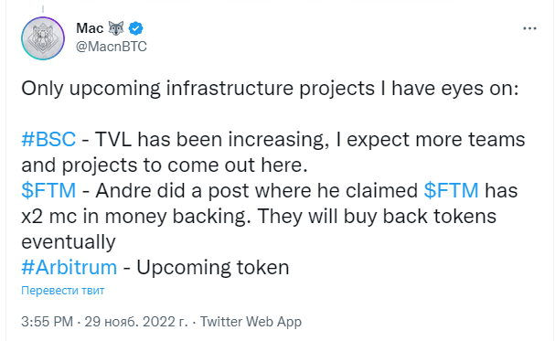Open the #BSC hashtag
The width and height of the screenshot is (555, 341).
pyautogui.click(x=48, y=139)
